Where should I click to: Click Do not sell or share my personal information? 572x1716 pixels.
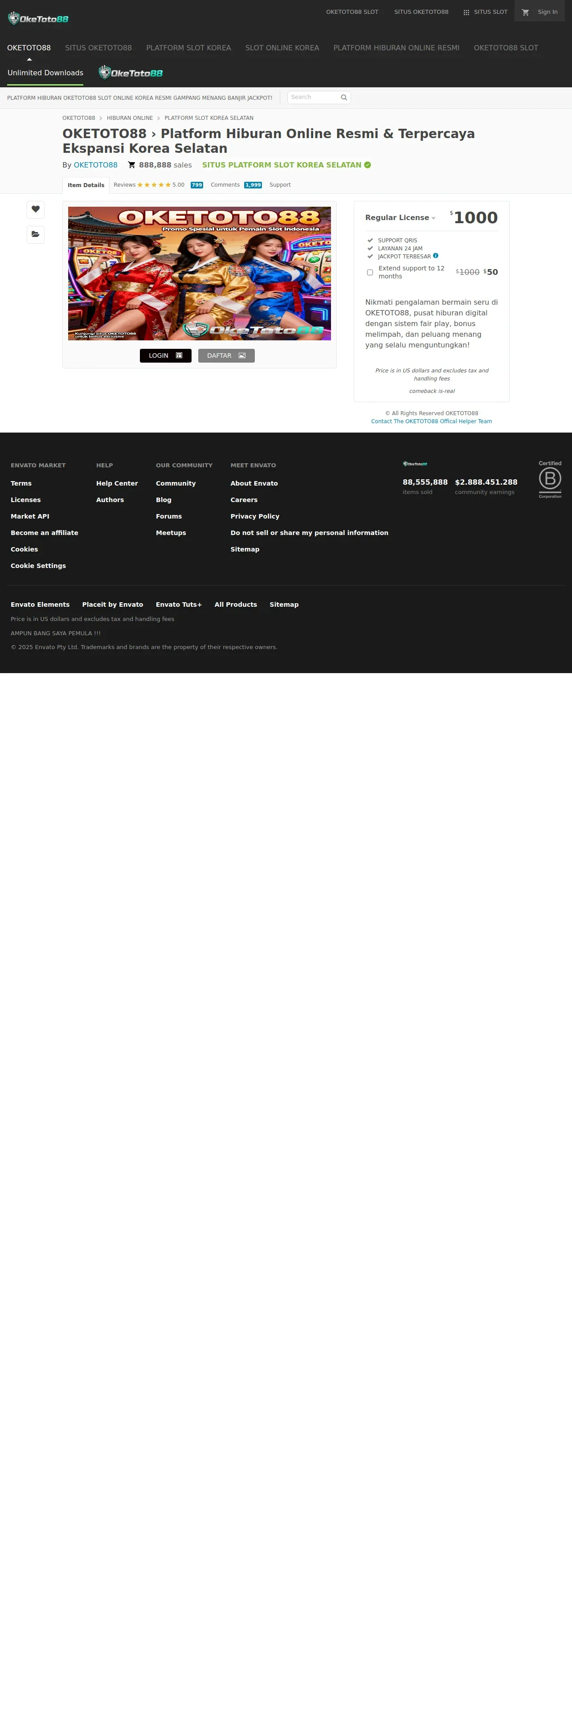[x=310, y=533]
